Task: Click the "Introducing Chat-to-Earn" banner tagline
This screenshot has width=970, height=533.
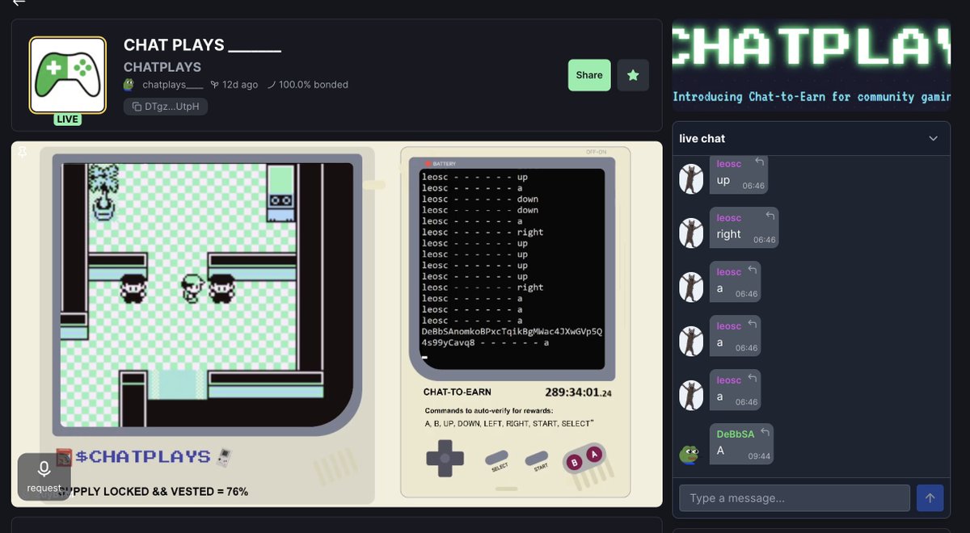Action: click(811, 97)
